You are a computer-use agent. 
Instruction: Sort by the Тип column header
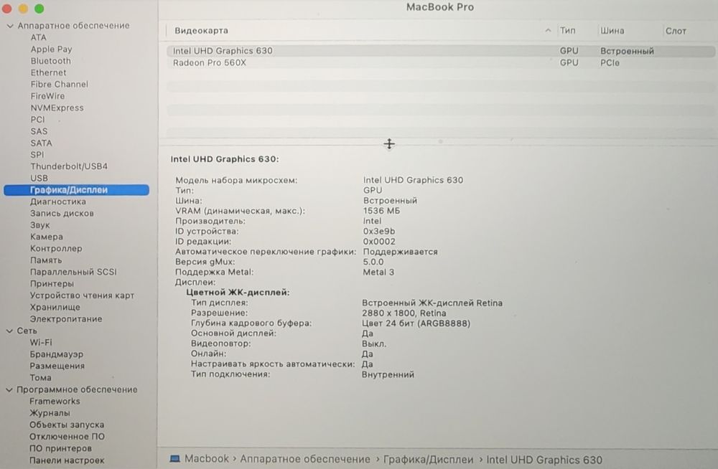coord(567,31)
